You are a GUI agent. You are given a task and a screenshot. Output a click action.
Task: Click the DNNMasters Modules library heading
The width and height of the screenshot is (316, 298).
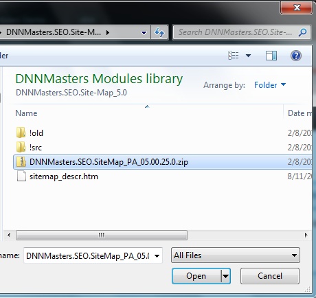[x=99, y=79]
